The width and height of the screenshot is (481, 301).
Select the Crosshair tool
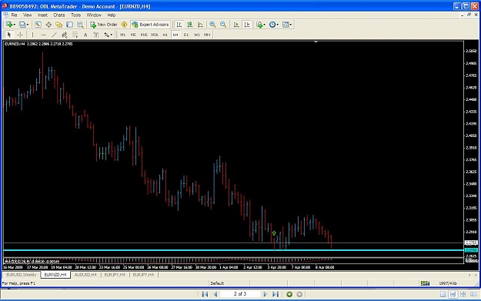click(x=20, y=35)
